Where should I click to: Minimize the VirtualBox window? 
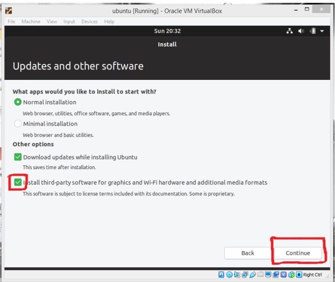pos(296,10)
